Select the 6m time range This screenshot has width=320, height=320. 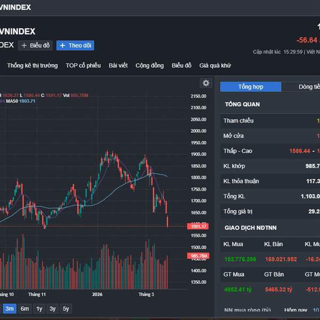25,309
